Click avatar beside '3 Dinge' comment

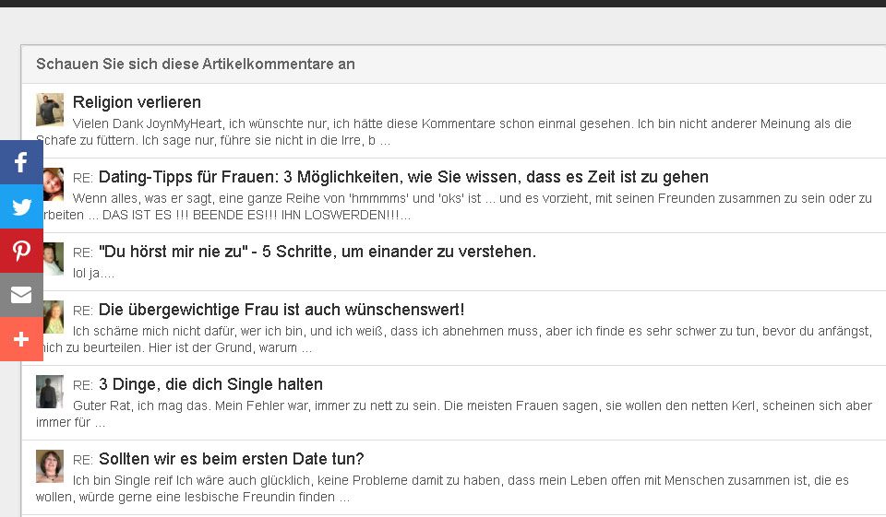(x=50, y=392)
